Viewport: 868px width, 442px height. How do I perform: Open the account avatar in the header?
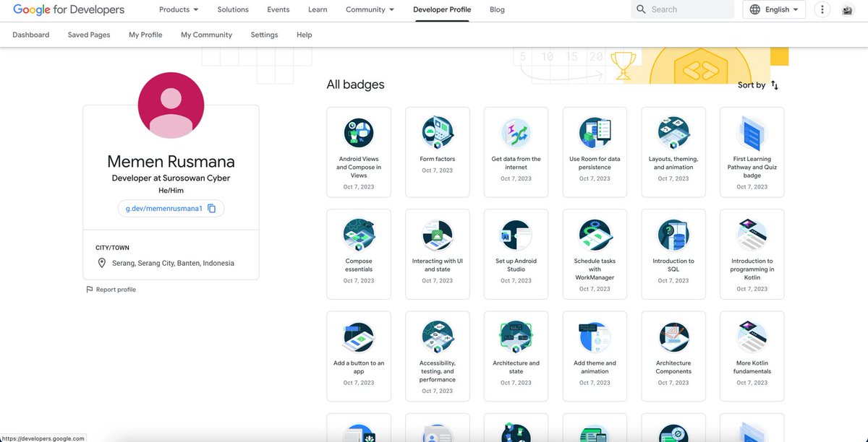[848, 10]
